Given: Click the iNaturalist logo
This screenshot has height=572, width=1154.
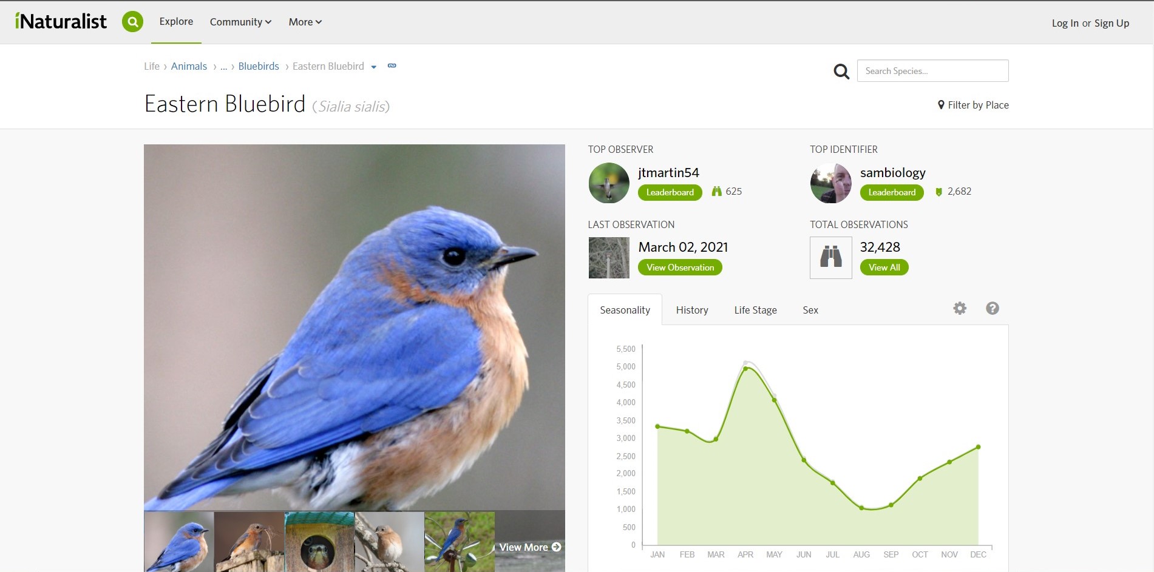Looking at the screenshot, I should click(x=61, y=22).
